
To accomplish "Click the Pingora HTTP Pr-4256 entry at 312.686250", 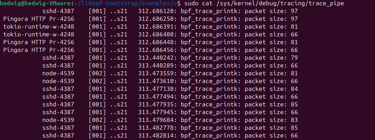I will click(x=39, y=19).
